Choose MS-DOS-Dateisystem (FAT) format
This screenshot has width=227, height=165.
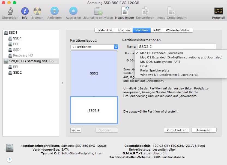[x=181, y=62]
